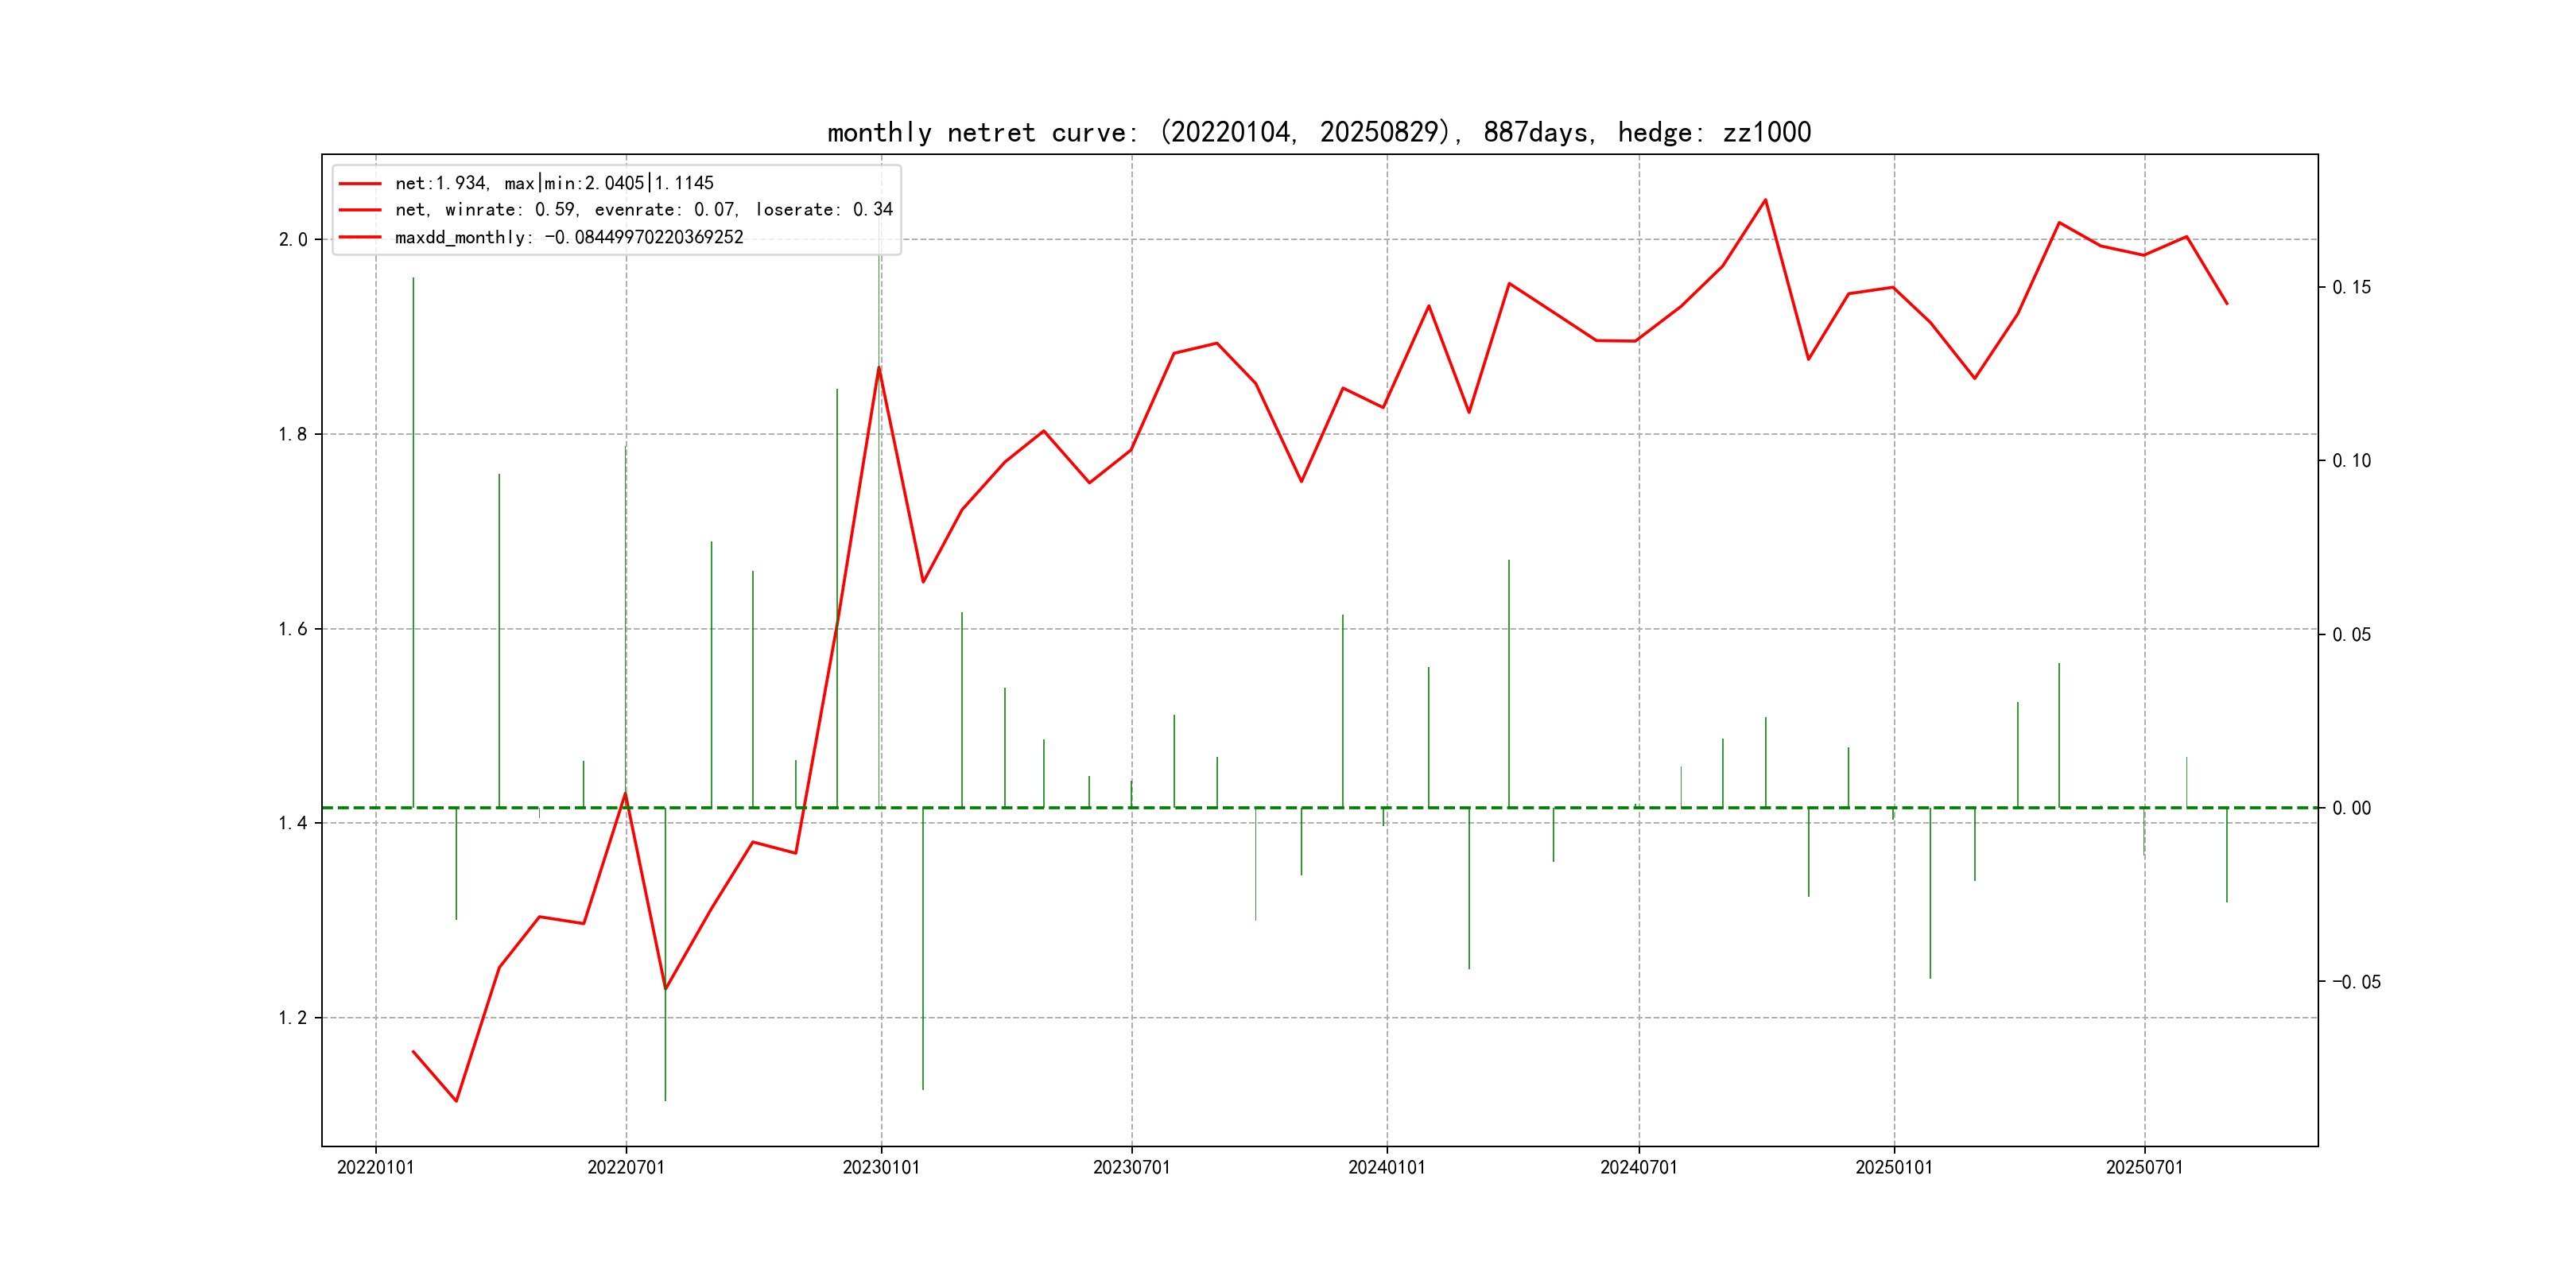
Task: Click x-axis label 20230701
Action: click(x=1131, y=1167)
